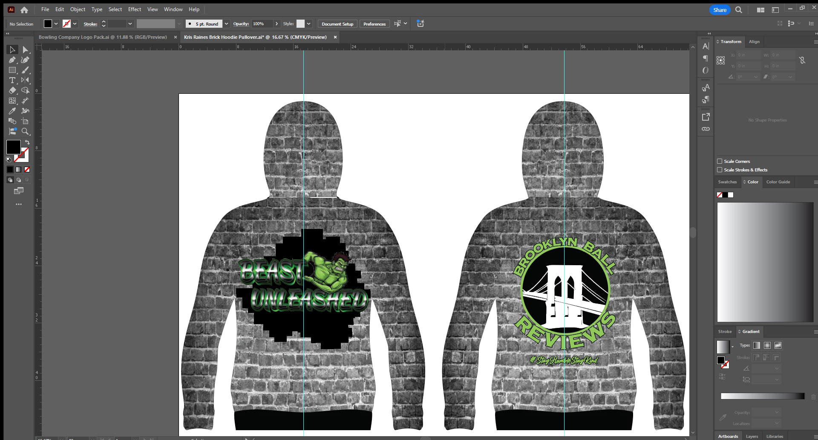Open Transform panel options menu
This screenshot has height=440, width=818.
coord(815,42)
